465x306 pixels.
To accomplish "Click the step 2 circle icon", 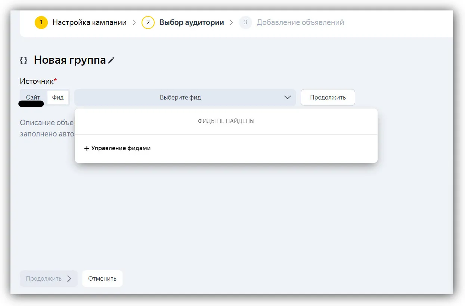I will click(x=148, y=22).
